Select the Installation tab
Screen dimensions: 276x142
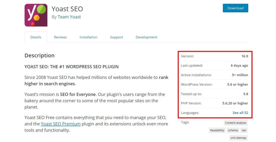88,37
